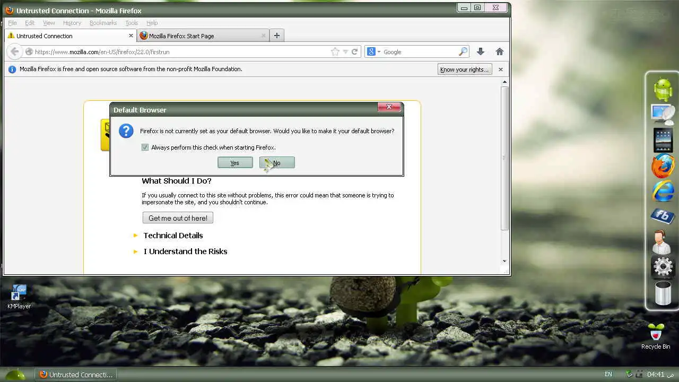Expand the Technical Details section

pyautogui.click(x=173, y=236)
